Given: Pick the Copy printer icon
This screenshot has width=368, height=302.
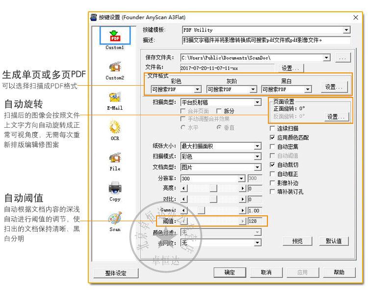Looking at the screenshot, I should [x=115, y=188].
